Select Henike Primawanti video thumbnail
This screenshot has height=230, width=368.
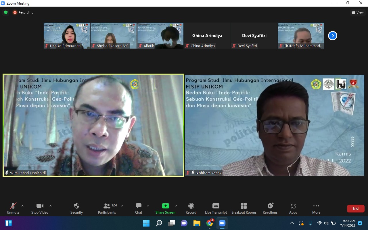(x=67, y=36)
